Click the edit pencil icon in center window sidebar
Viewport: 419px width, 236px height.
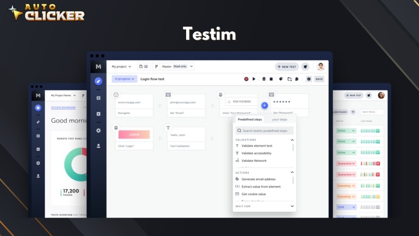(98, 81)
